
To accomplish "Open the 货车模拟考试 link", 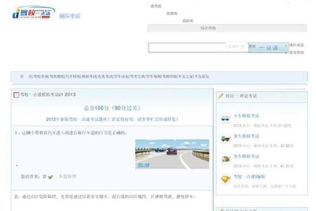I will click(x=246, y=136).
